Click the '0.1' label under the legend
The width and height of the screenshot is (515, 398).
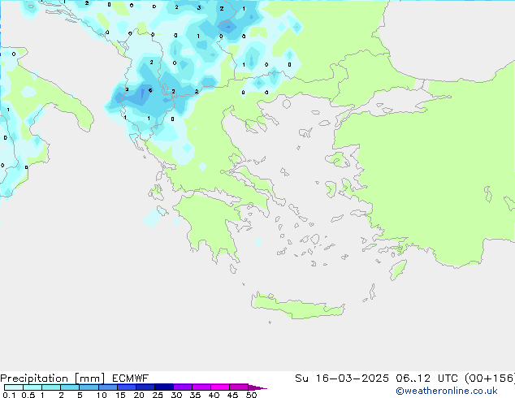(x=9, y=395)
